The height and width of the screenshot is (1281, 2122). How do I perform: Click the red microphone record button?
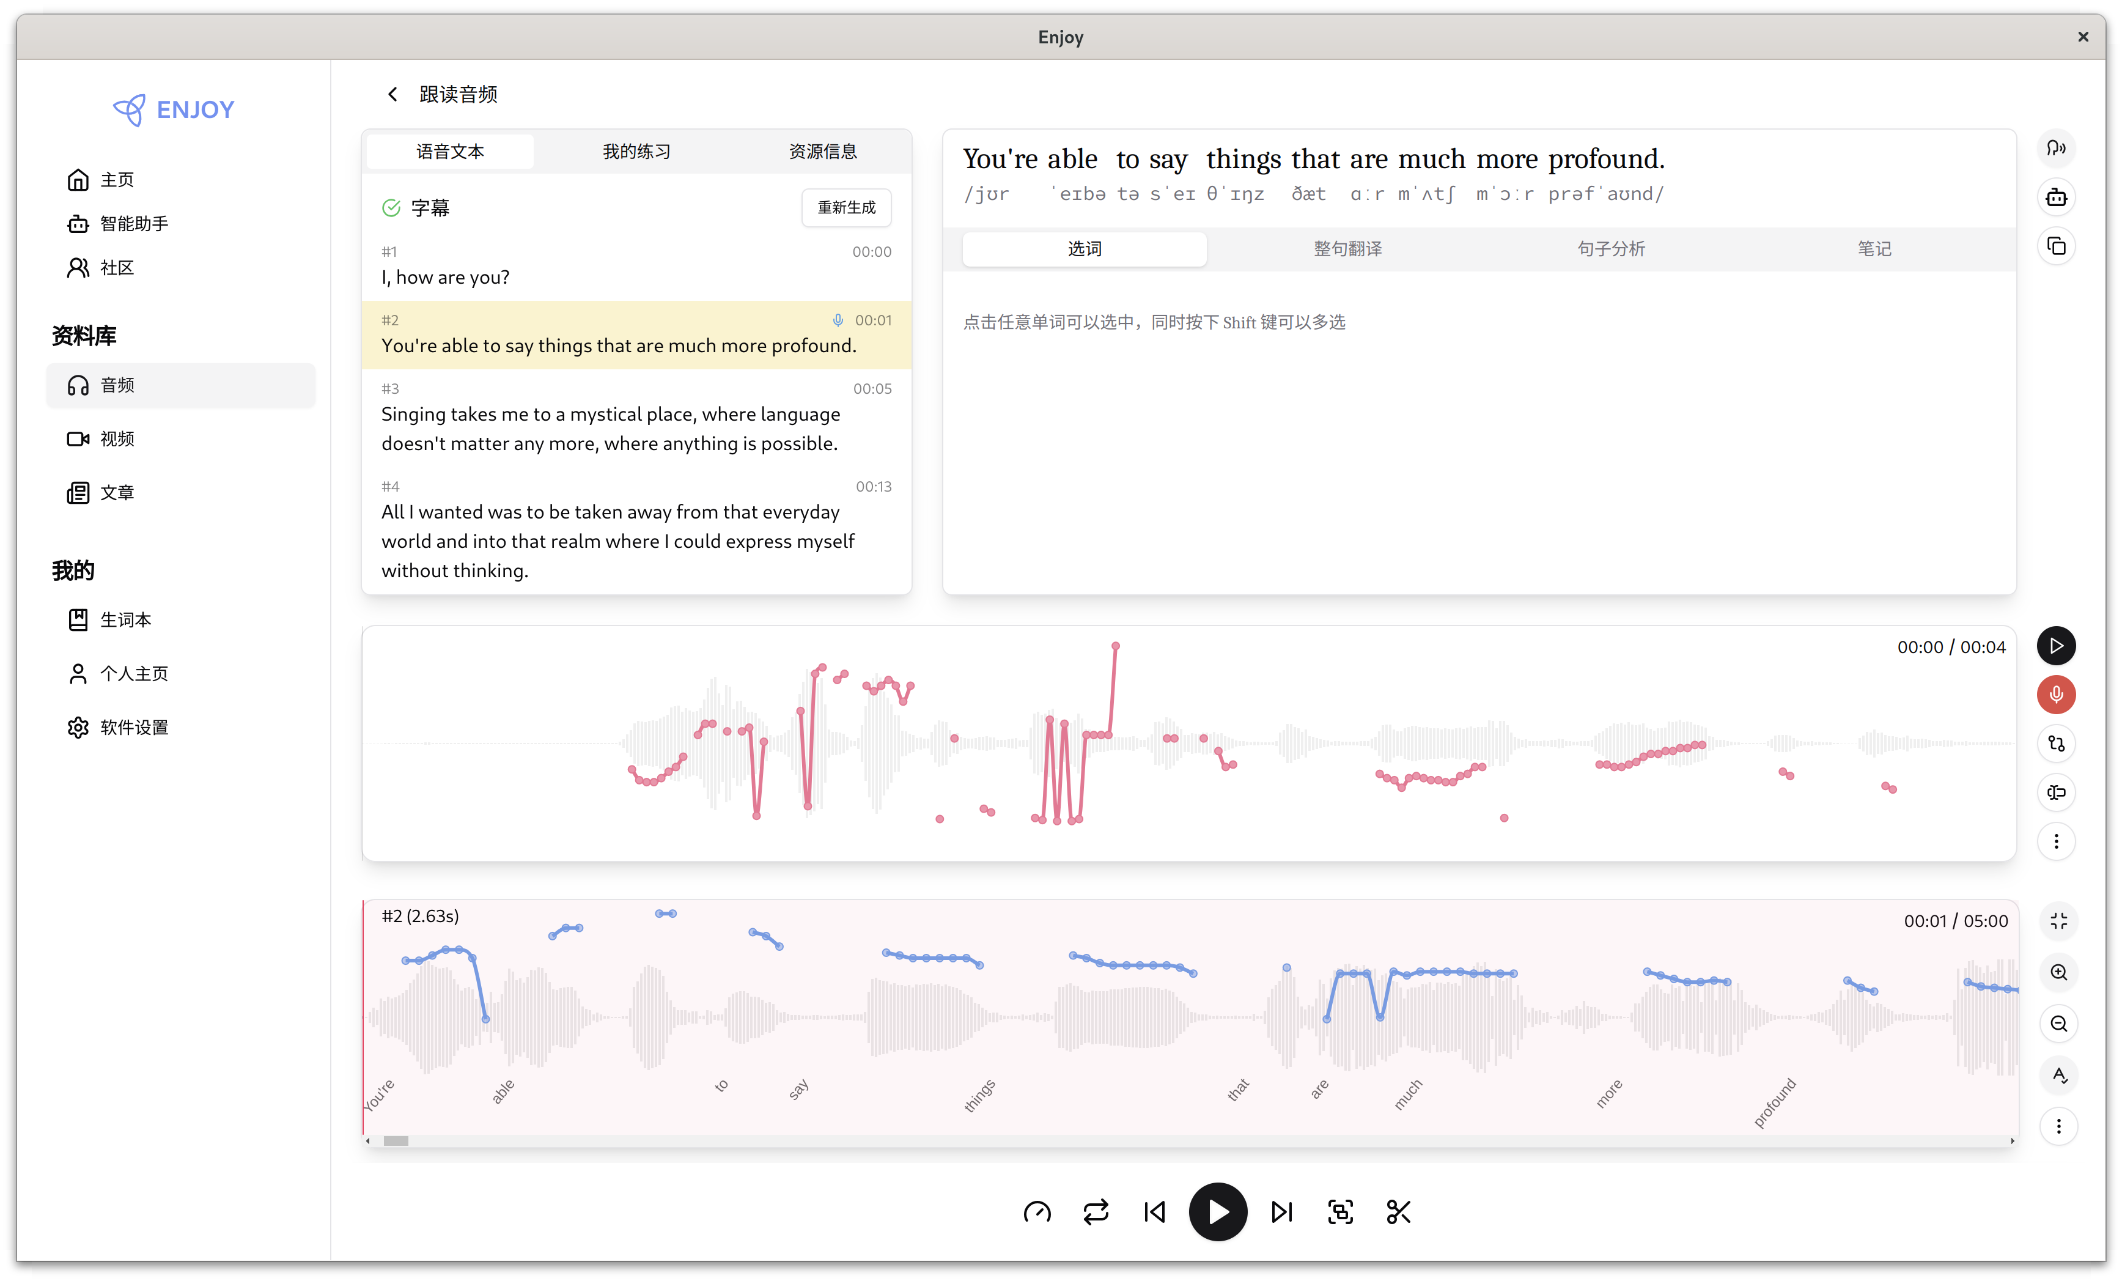[x=2056, y=695]
